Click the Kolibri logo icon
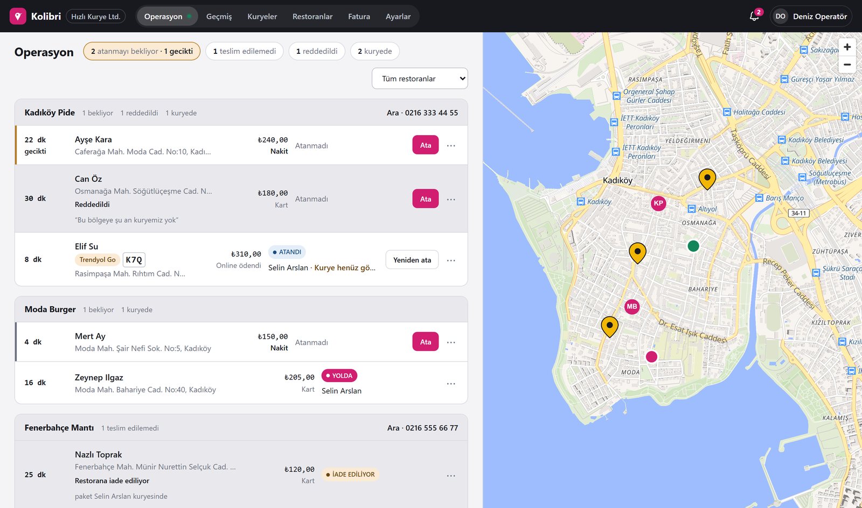Screen dimensions: 862x508 pyautogui.click(x=18, y=16)
